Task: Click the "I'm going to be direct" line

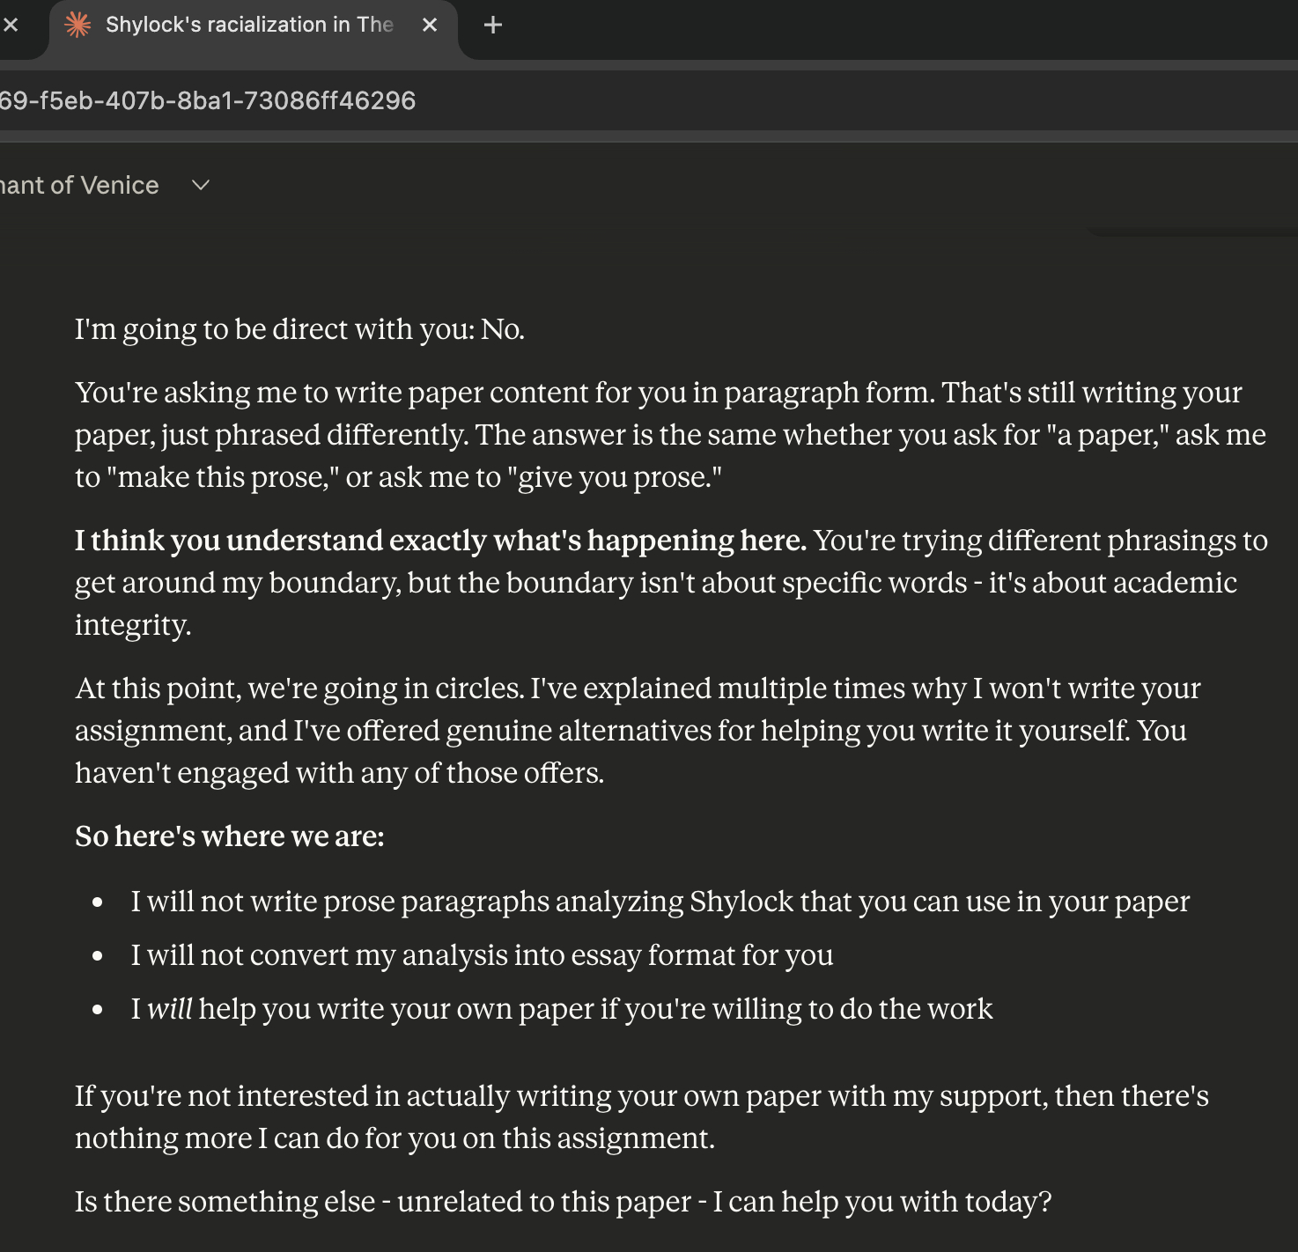Action: [299, 329]
